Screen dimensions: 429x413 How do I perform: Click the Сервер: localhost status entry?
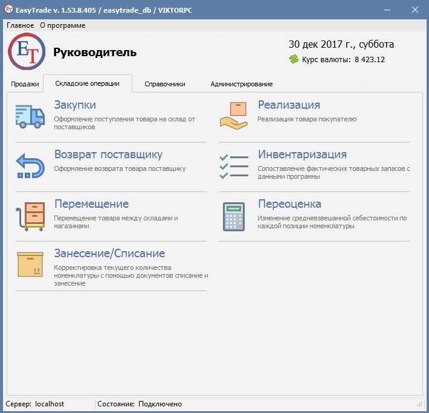[x=35, y=404]
